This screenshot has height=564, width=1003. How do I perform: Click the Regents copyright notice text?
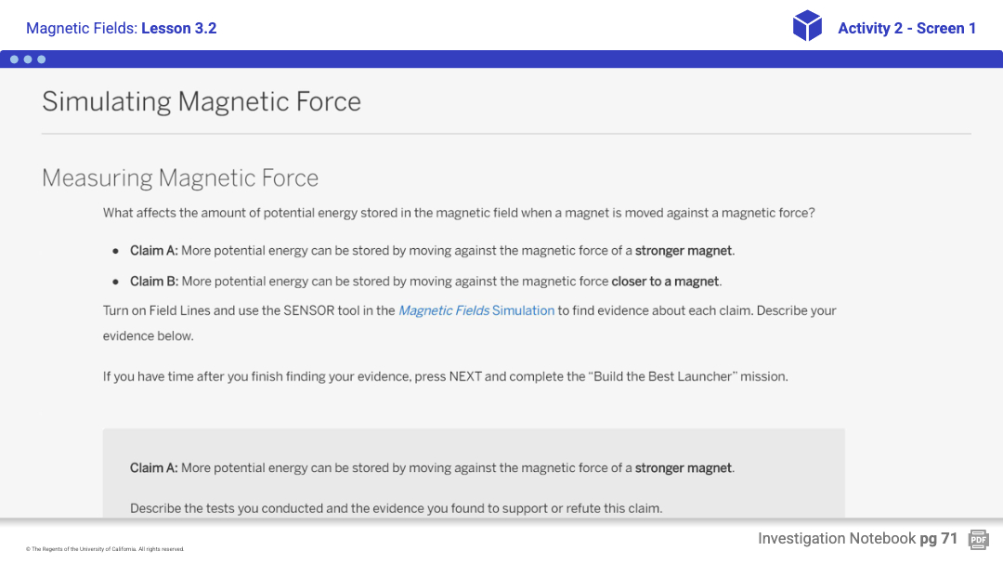click(x=105, y=549)
